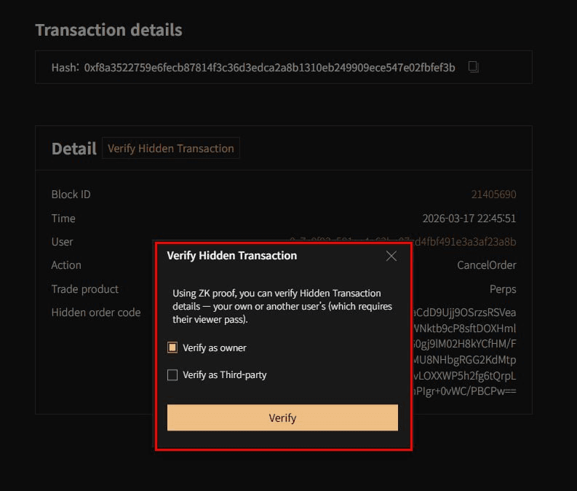The height and width of the screenshot is (491, 577).
Task: Uncheck the Verify as owner checkbox
Action: coord(172,347)
